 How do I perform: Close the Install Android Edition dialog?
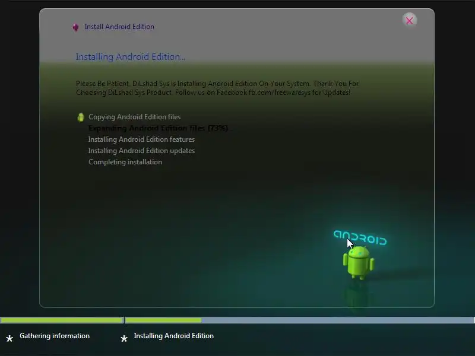410,20
